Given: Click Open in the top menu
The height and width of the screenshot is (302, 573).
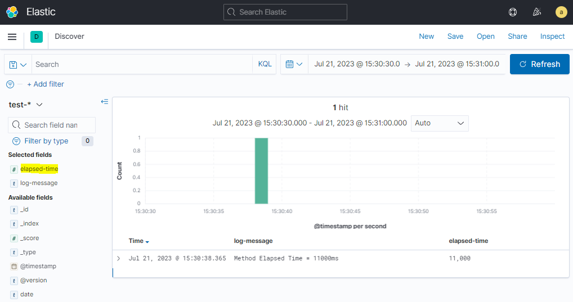Looking at the screenshot, I should pyautogui.click(x=486, y=37).
